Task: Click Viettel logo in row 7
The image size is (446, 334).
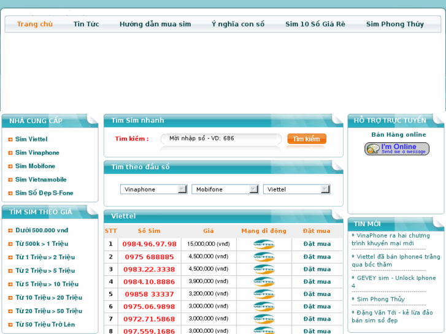Action: click(264, 319)
